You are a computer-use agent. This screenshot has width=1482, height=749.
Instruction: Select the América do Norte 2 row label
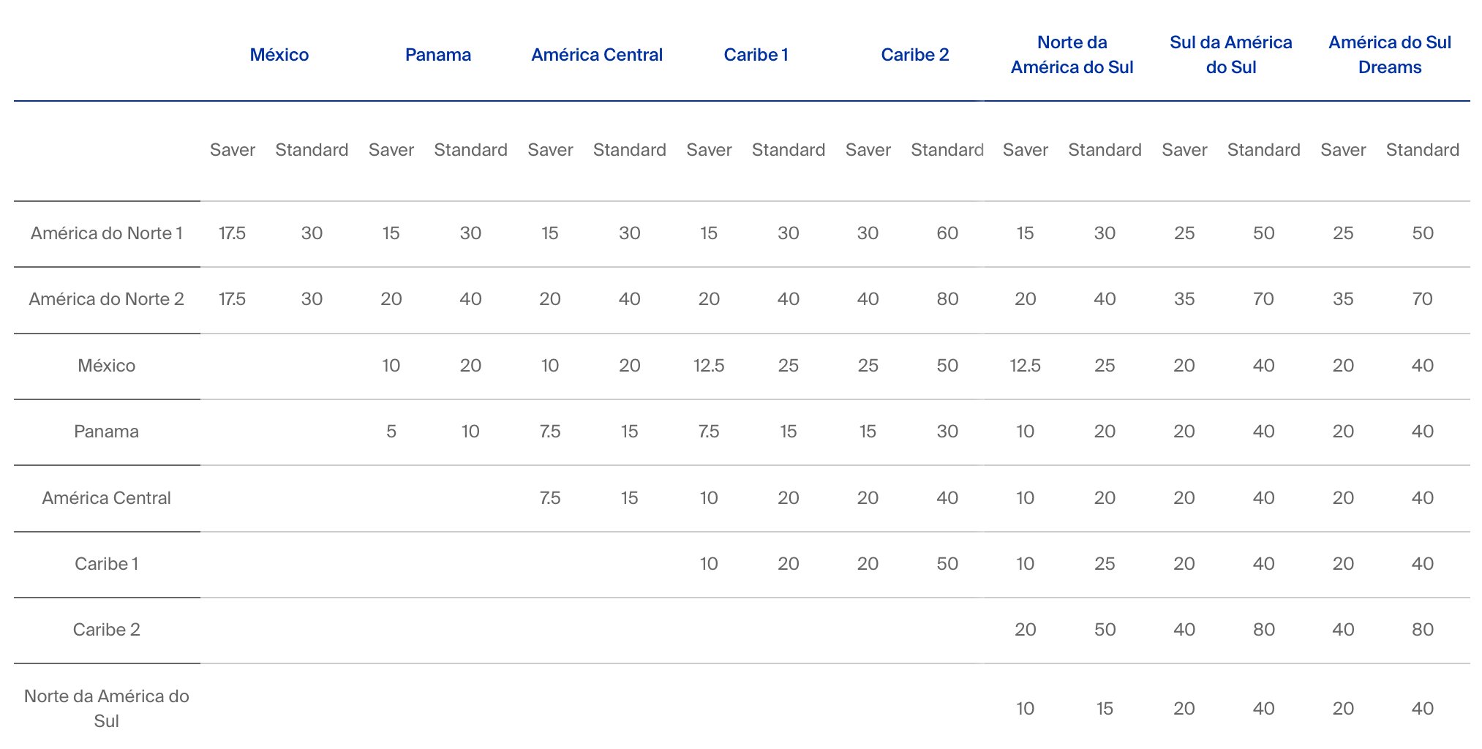pyautogui.click(x=107, y=299)
